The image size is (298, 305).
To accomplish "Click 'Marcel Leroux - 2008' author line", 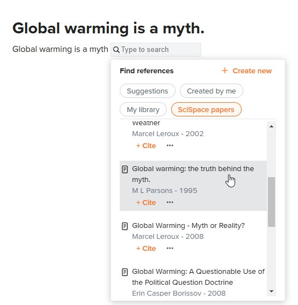I will click(168, 237).
